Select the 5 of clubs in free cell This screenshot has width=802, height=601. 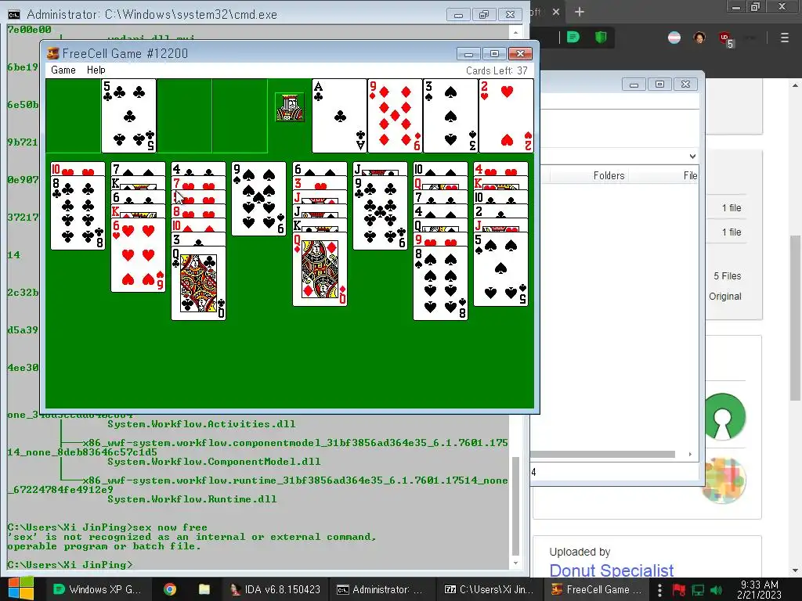pyautogui.click(x=129, y=116)
